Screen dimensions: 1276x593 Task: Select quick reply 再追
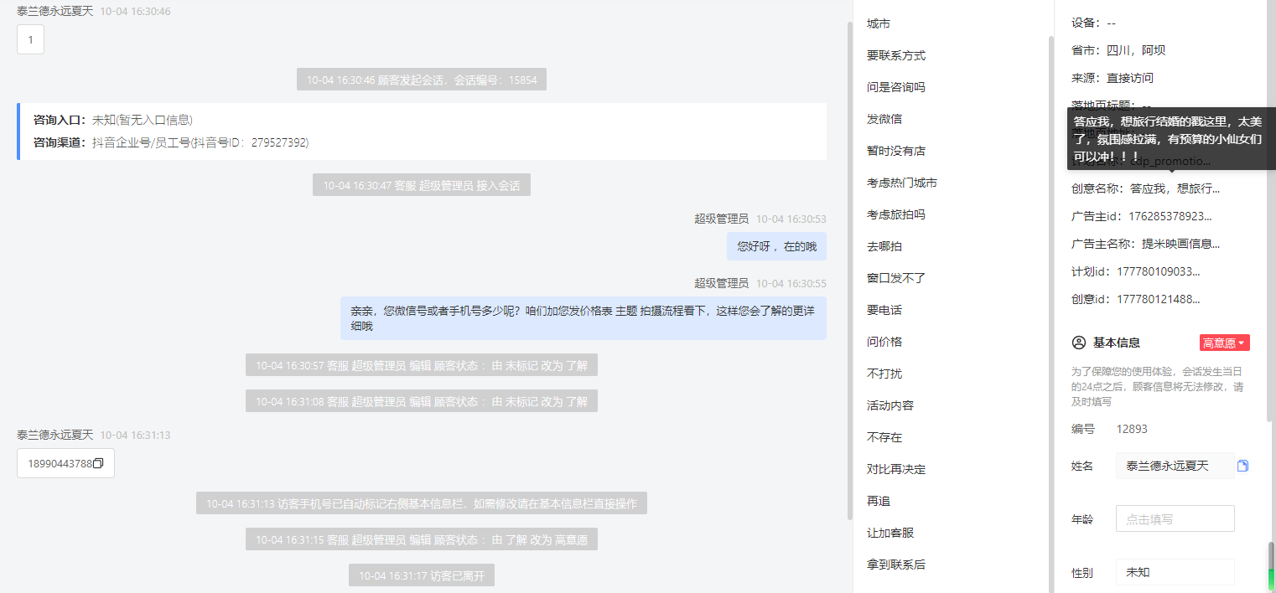point(879,501)
